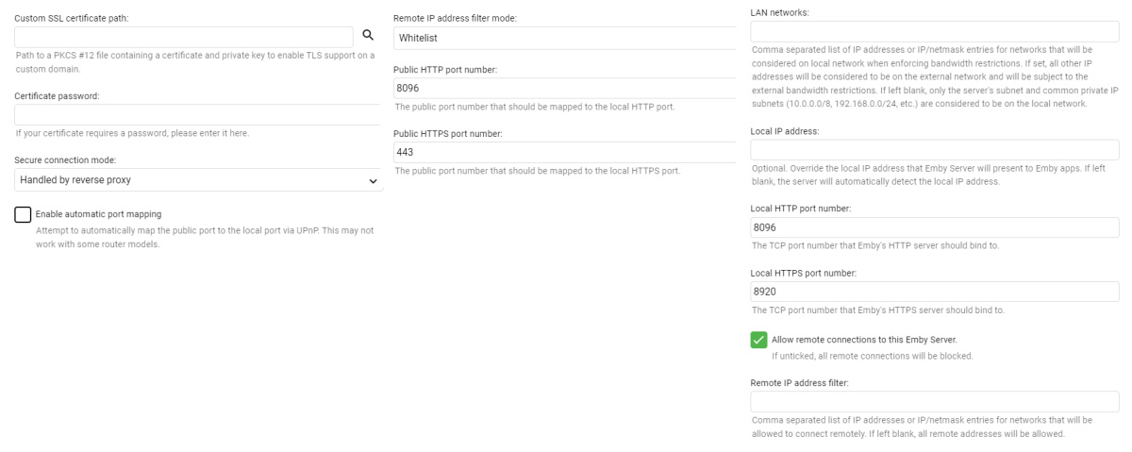Image resolution: width=1132 pixels, height=452 pixels.
Task: Click the 'Certificate password:' label text
Action: pyautogui.click(x=57, y=96)
